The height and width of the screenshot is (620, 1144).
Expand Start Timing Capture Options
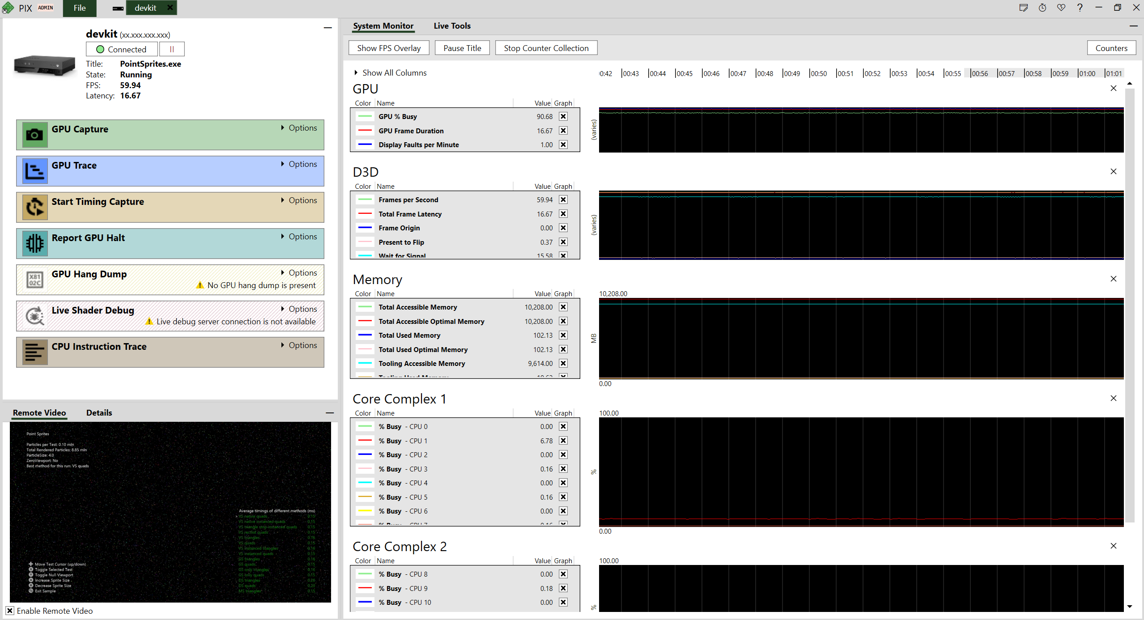pyautogui.click(x=299, y=200)
